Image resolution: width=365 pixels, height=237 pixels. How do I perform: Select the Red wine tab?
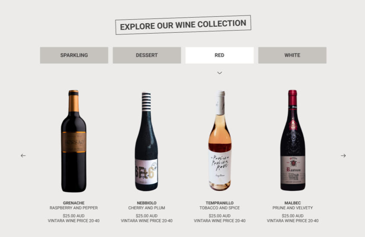[219, 55]
